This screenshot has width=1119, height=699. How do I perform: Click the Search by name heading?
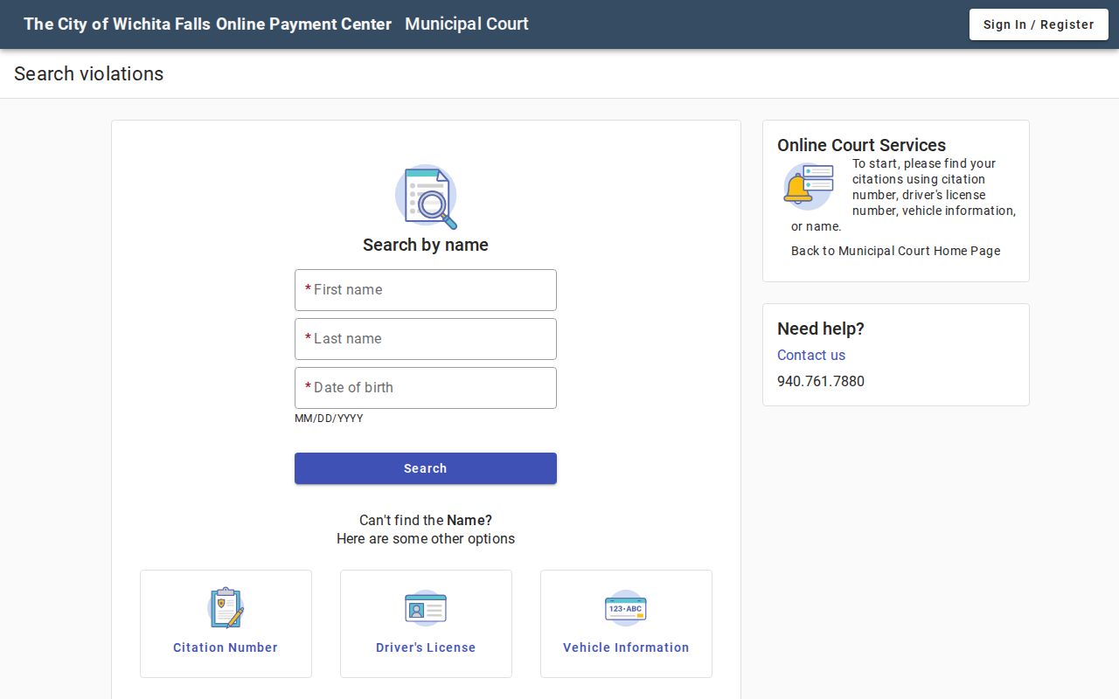click(x=426, y=245)
